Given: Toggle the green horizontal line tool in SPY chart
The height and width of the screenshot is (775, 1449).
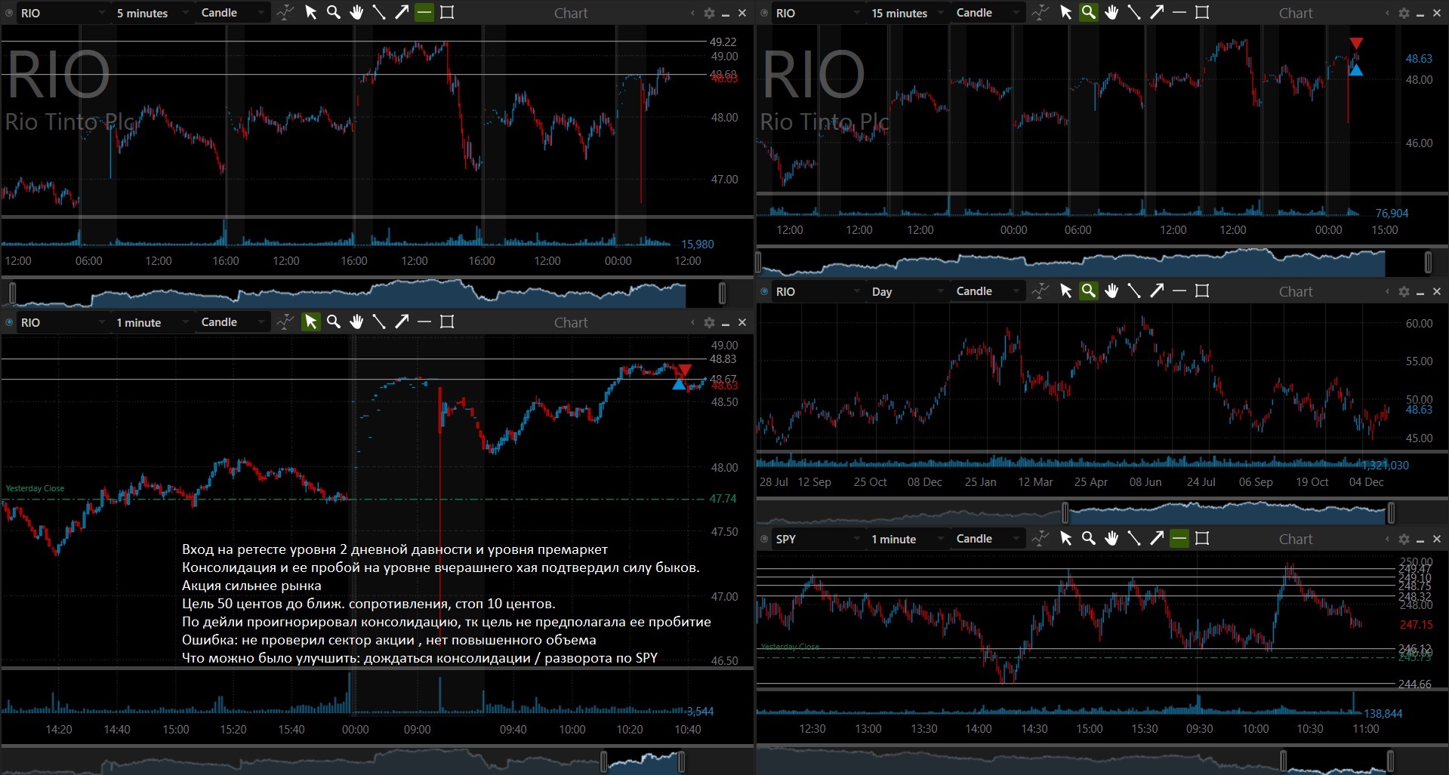Looking at the screenshot, I should click(1179, 539).
